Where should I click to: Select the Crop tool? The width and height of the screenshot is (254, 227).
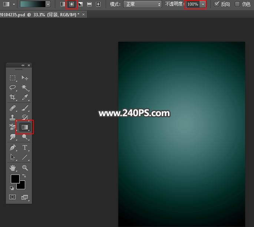click(13, 97)
